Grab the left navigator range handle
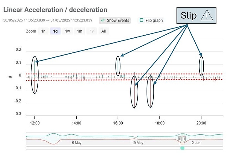 180,139
